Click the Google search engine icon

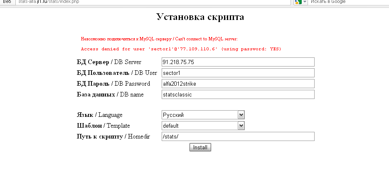tap(298, 2)
